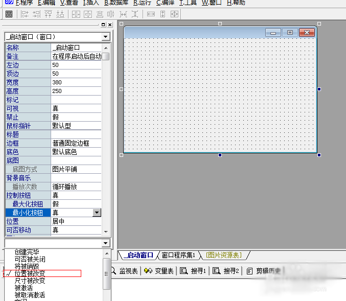Click the 底色 property color value
Viewport: 346px width, 301px height.
tap(77, 152)
